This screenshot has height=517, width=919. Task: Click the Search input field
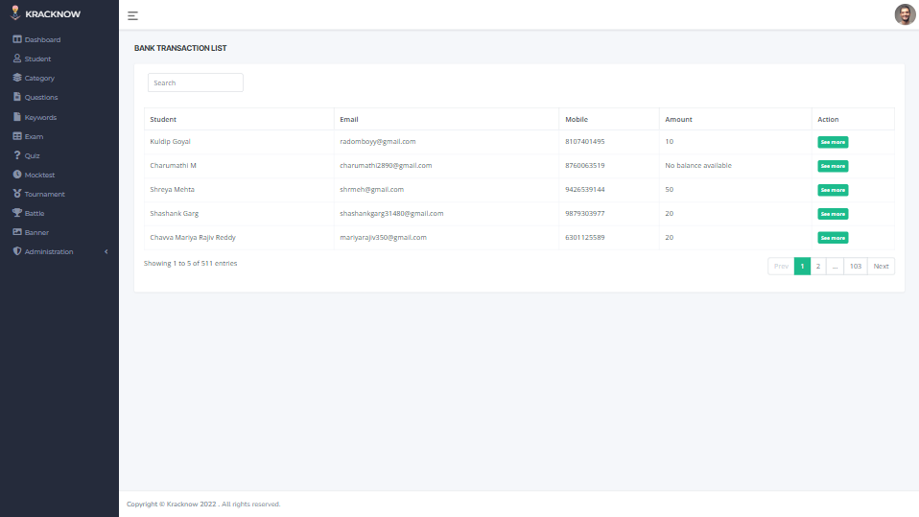[196, 82]
